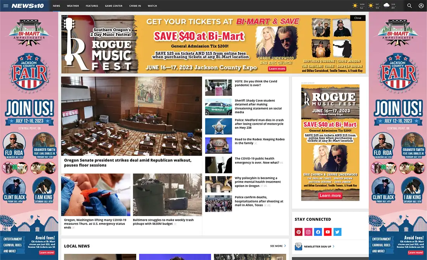This screenshot has height=260, width=427.
Task: Open the Pinterest social icon
Action: 299,232
